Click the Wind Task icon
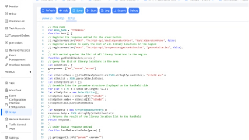The image size is (249, 140). point(6,90)
